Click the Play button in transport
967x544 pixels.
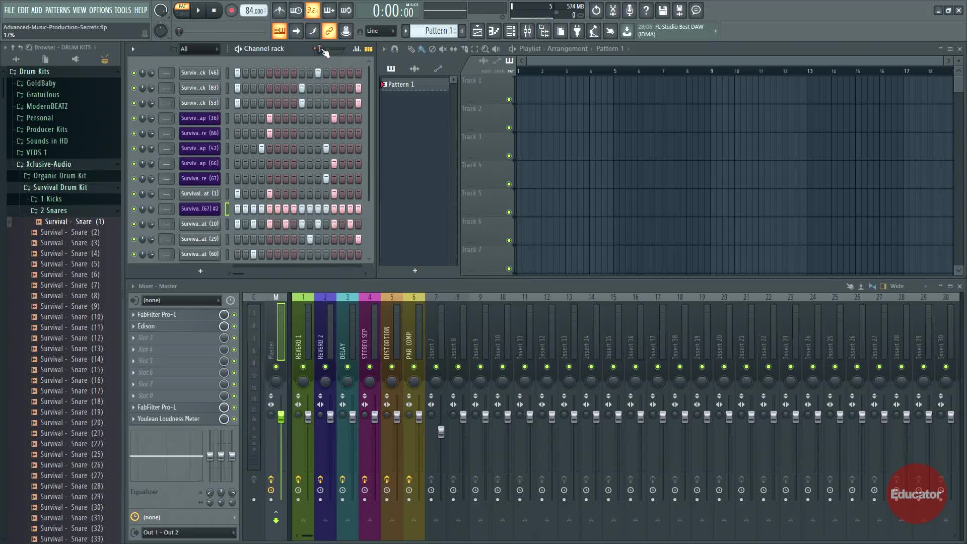click(198, 11)
